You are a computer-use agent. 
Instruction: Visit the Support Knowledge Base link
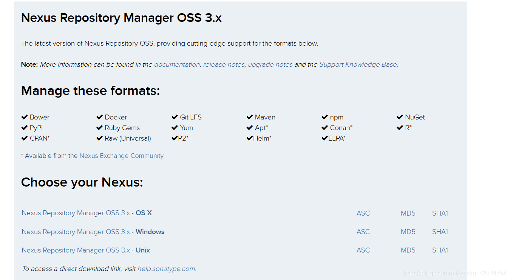[x=358, y=64]
